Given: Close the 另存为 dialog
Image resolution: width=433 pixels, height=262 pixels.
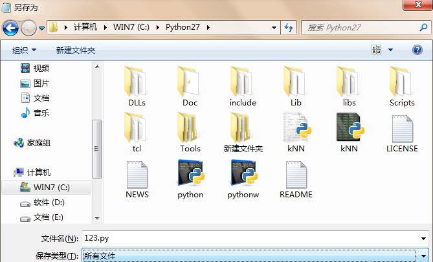Looking at the screenshot, I should (x=418, y=5).
